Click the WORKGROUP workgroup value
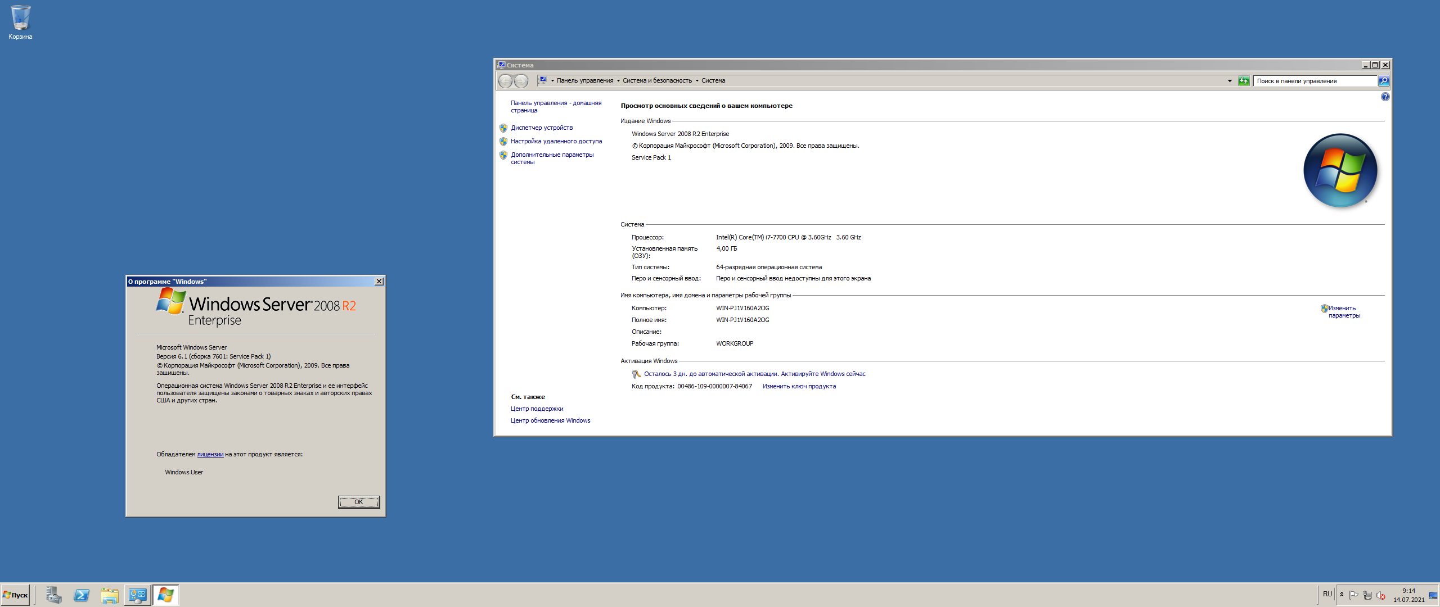The width and height of the screenshot is (1440, 607). 734,344
